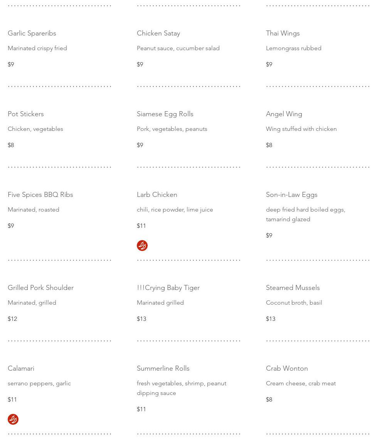Click the Larb Chicken title
The width and height of the screenshot is (372, 439).
(x=157, y=195)
